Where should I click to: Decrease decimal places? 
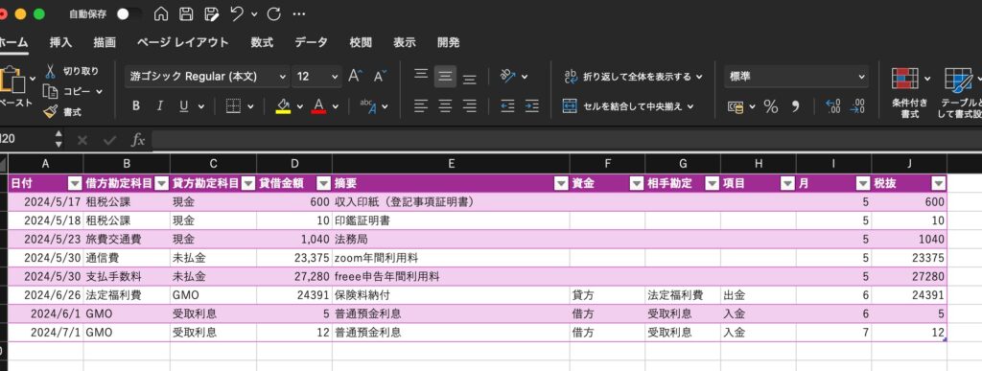[857, 106]
